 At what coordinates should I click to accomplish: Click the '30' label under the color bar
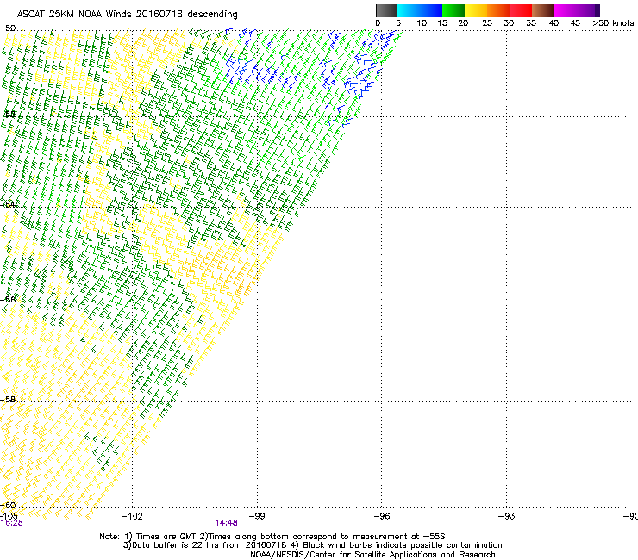point(509,23)
